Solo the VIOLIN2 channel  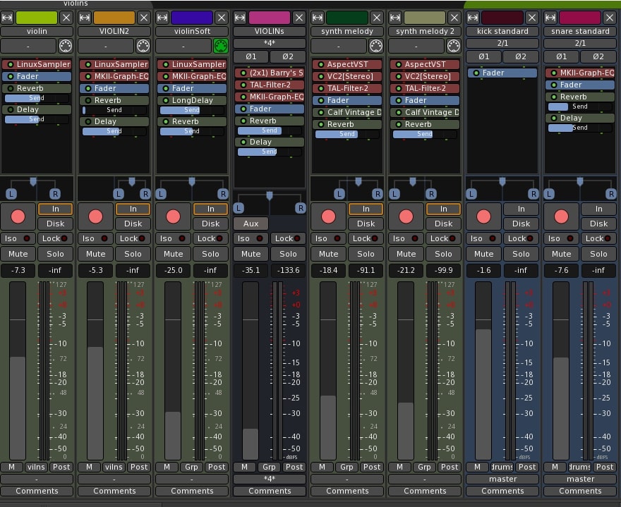133,254
